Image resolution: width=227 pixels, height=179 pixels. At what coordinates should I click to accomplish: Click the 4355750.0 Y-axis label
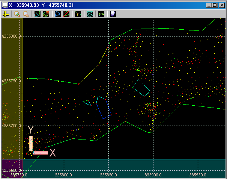[12, 81]
